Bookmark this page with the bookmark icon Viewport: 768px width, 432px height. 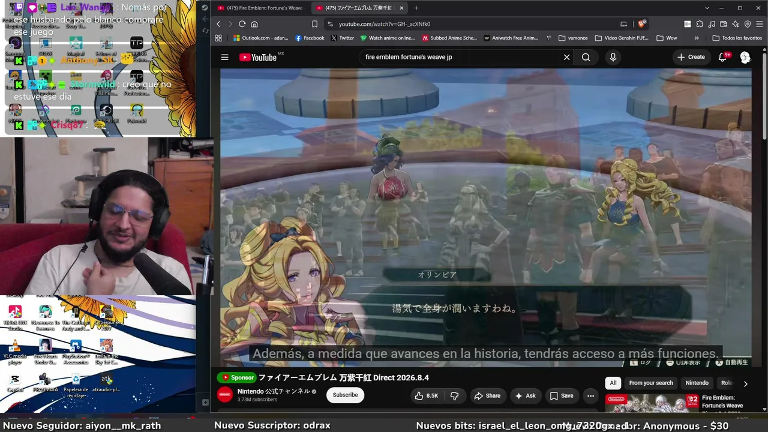(314, 24)
